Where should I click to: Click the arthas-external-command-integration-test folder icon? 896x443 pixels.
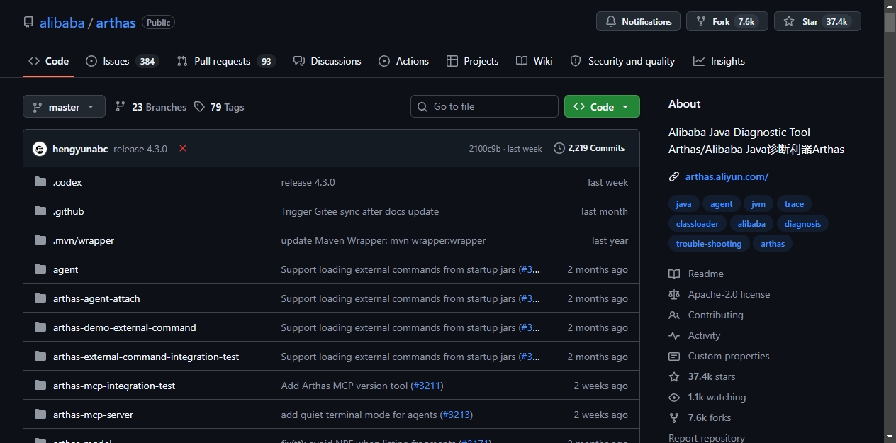pyautogui.click(x=40, y=357)
